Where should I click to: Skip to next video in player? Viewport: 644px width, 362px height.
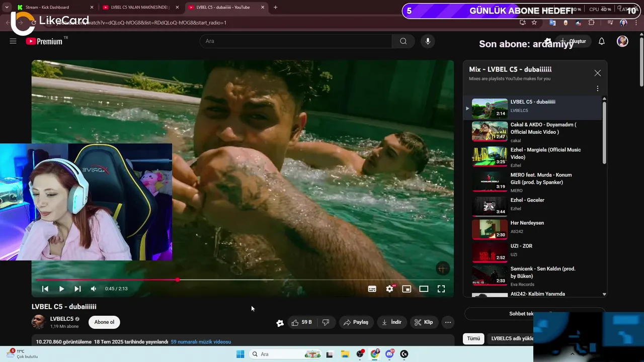pos(77,289)
